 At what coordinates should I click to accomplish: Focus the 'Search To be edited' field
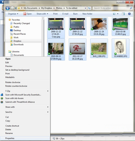tap(113, 8)
